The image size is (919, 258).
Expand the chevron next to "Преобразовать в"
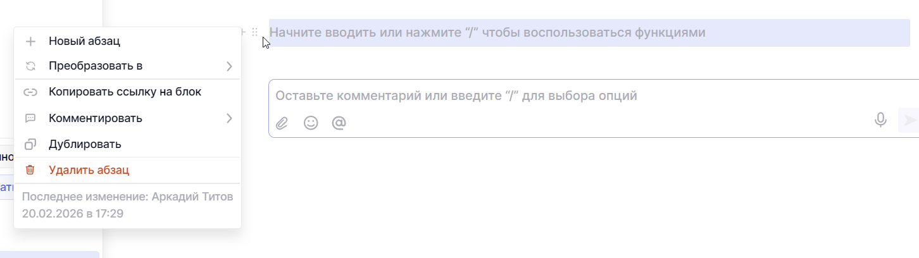coord(229,66)
